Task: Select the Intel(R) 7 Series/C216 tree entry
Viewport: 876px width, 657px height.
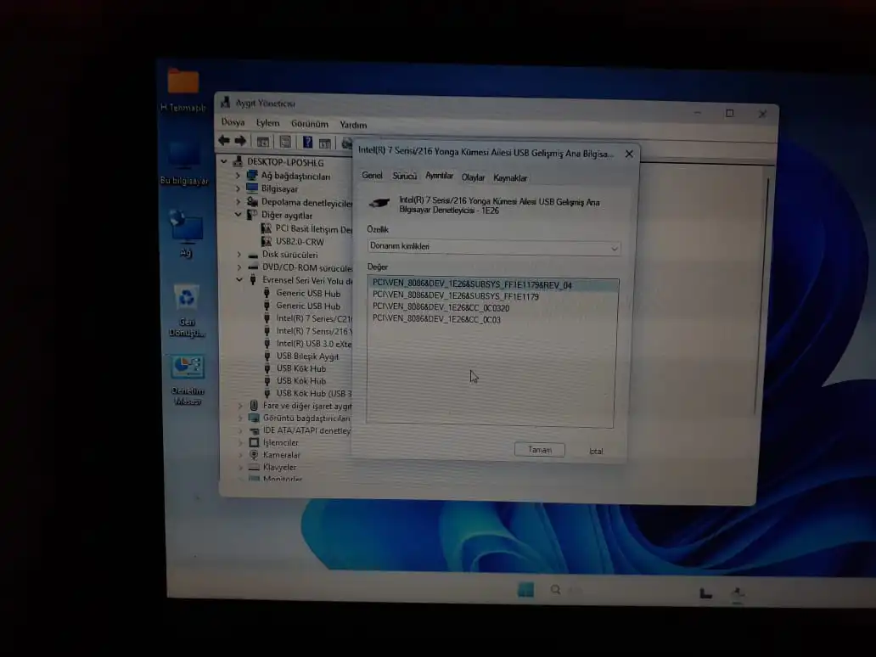Action: (314, 318)
